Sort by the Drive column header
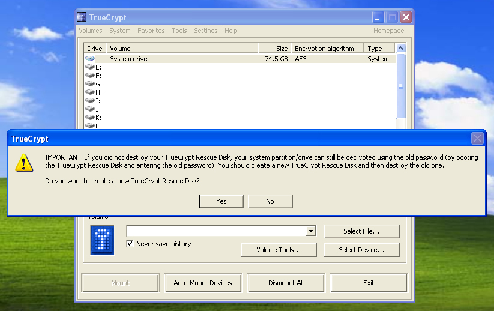Screen dimensions: 494x311 [95, 49]
